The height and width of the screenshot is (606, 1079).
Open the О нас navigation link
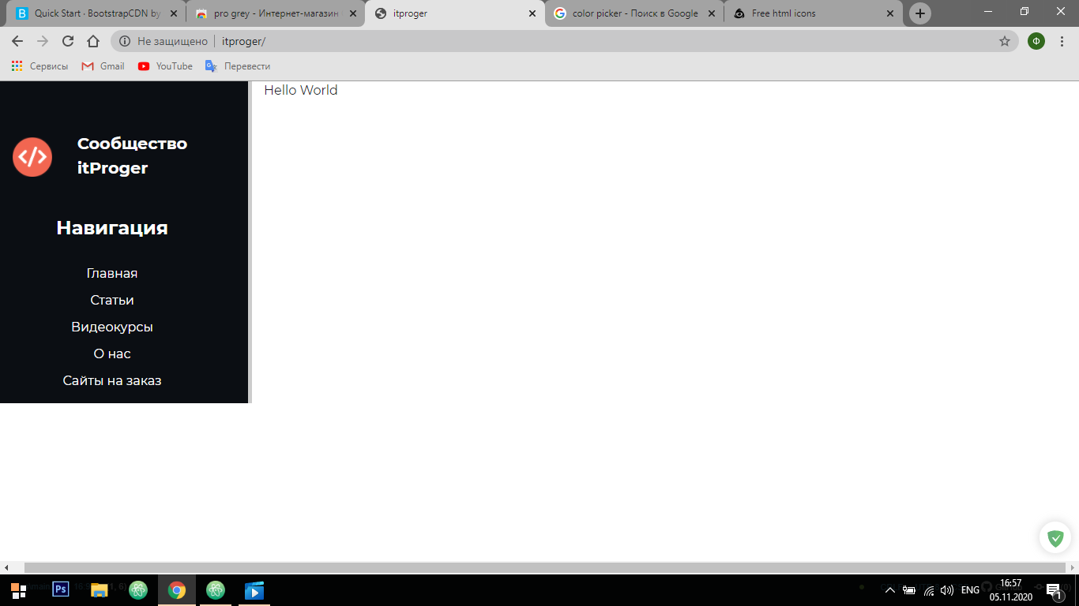click(112, 353)
